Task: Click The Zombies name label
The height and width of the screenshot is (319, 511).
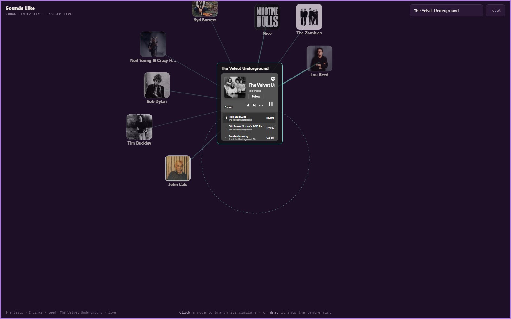Action: coord(309,33)
